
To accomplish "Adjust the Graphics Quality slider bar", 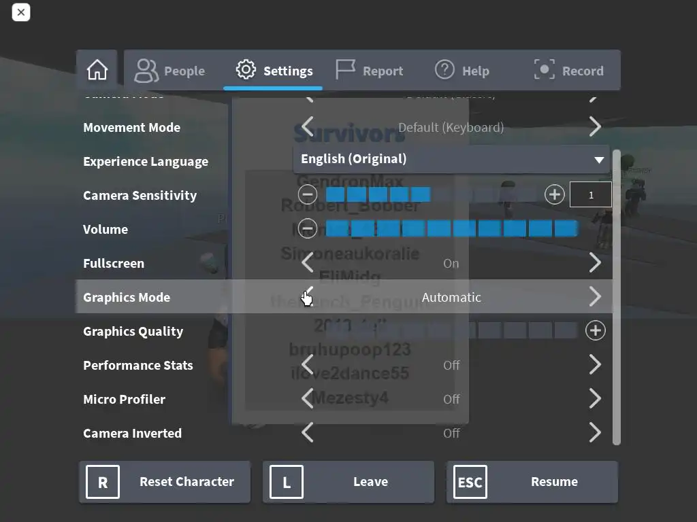I will [x=452, y=330].
